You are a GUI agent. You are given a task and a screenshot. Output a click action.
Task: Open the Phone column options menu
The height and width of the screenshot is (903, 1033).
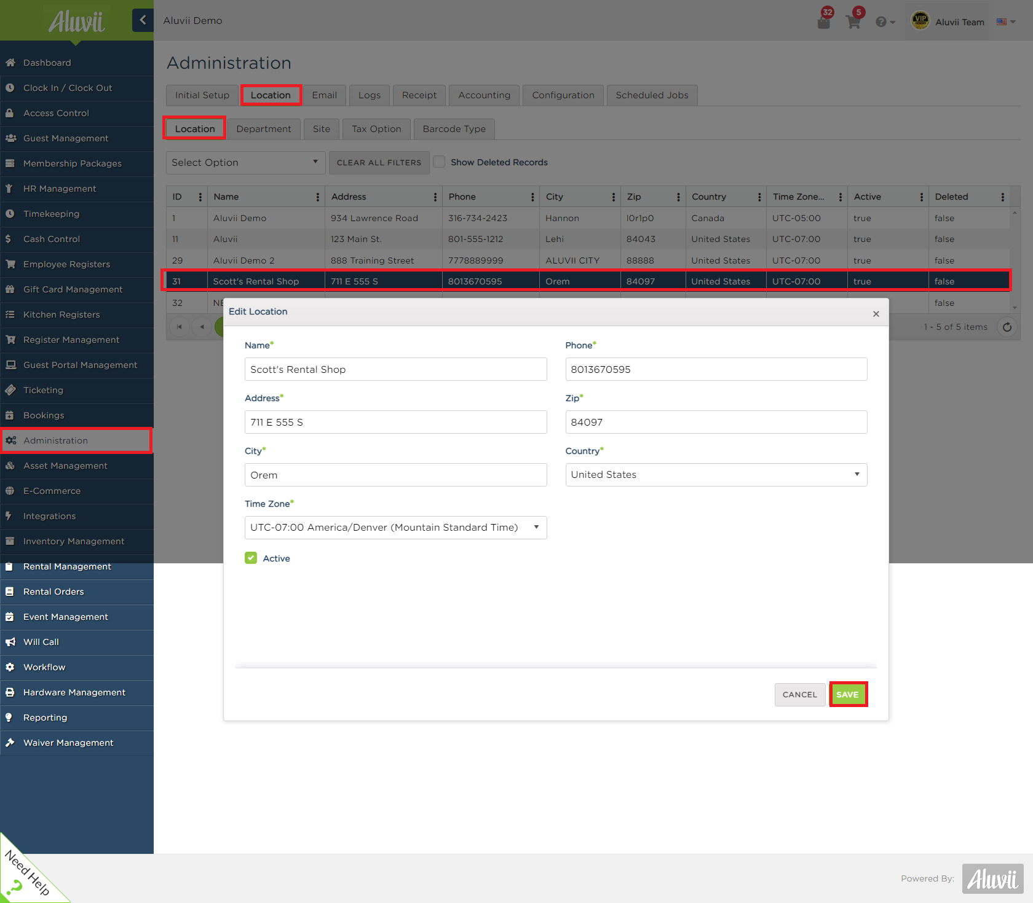pos(532,197)
